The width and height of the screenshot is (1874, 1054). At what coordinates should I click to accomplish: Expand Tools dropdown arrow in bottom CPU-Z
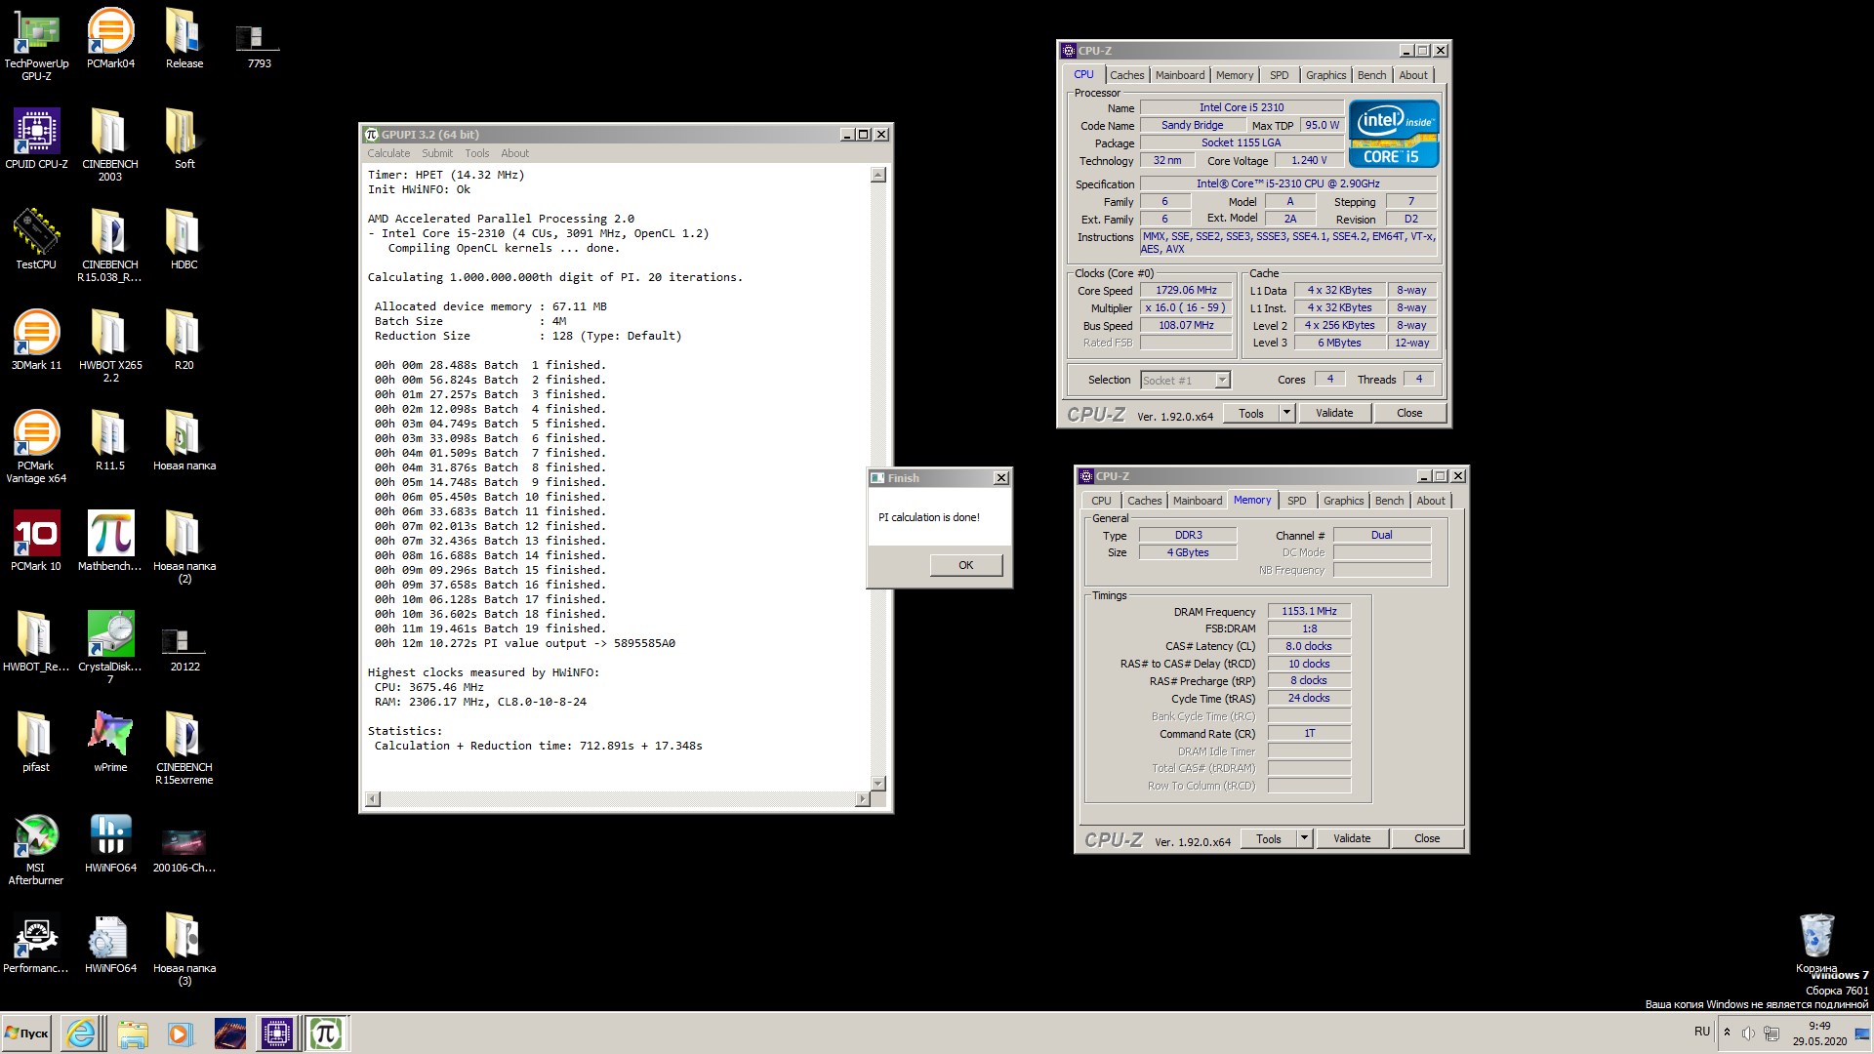pos(1304,838)
